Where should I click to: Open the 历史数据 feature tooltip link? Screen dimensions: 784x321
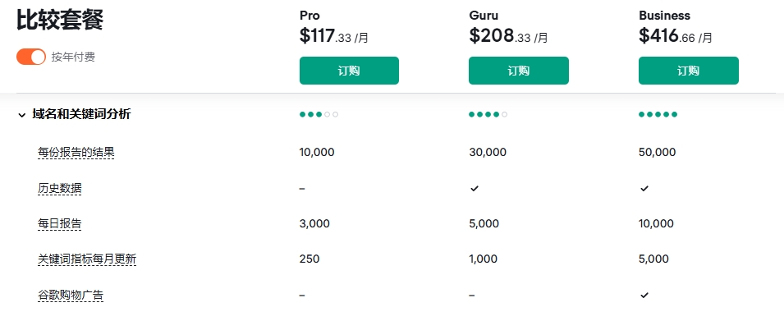click(59, 189)
